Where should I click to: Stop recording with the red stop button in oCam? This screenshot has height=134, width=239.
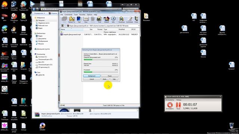click(170, 105)
